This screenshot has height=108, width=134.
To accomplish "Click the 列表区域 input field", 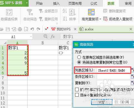I will point(114,70).
